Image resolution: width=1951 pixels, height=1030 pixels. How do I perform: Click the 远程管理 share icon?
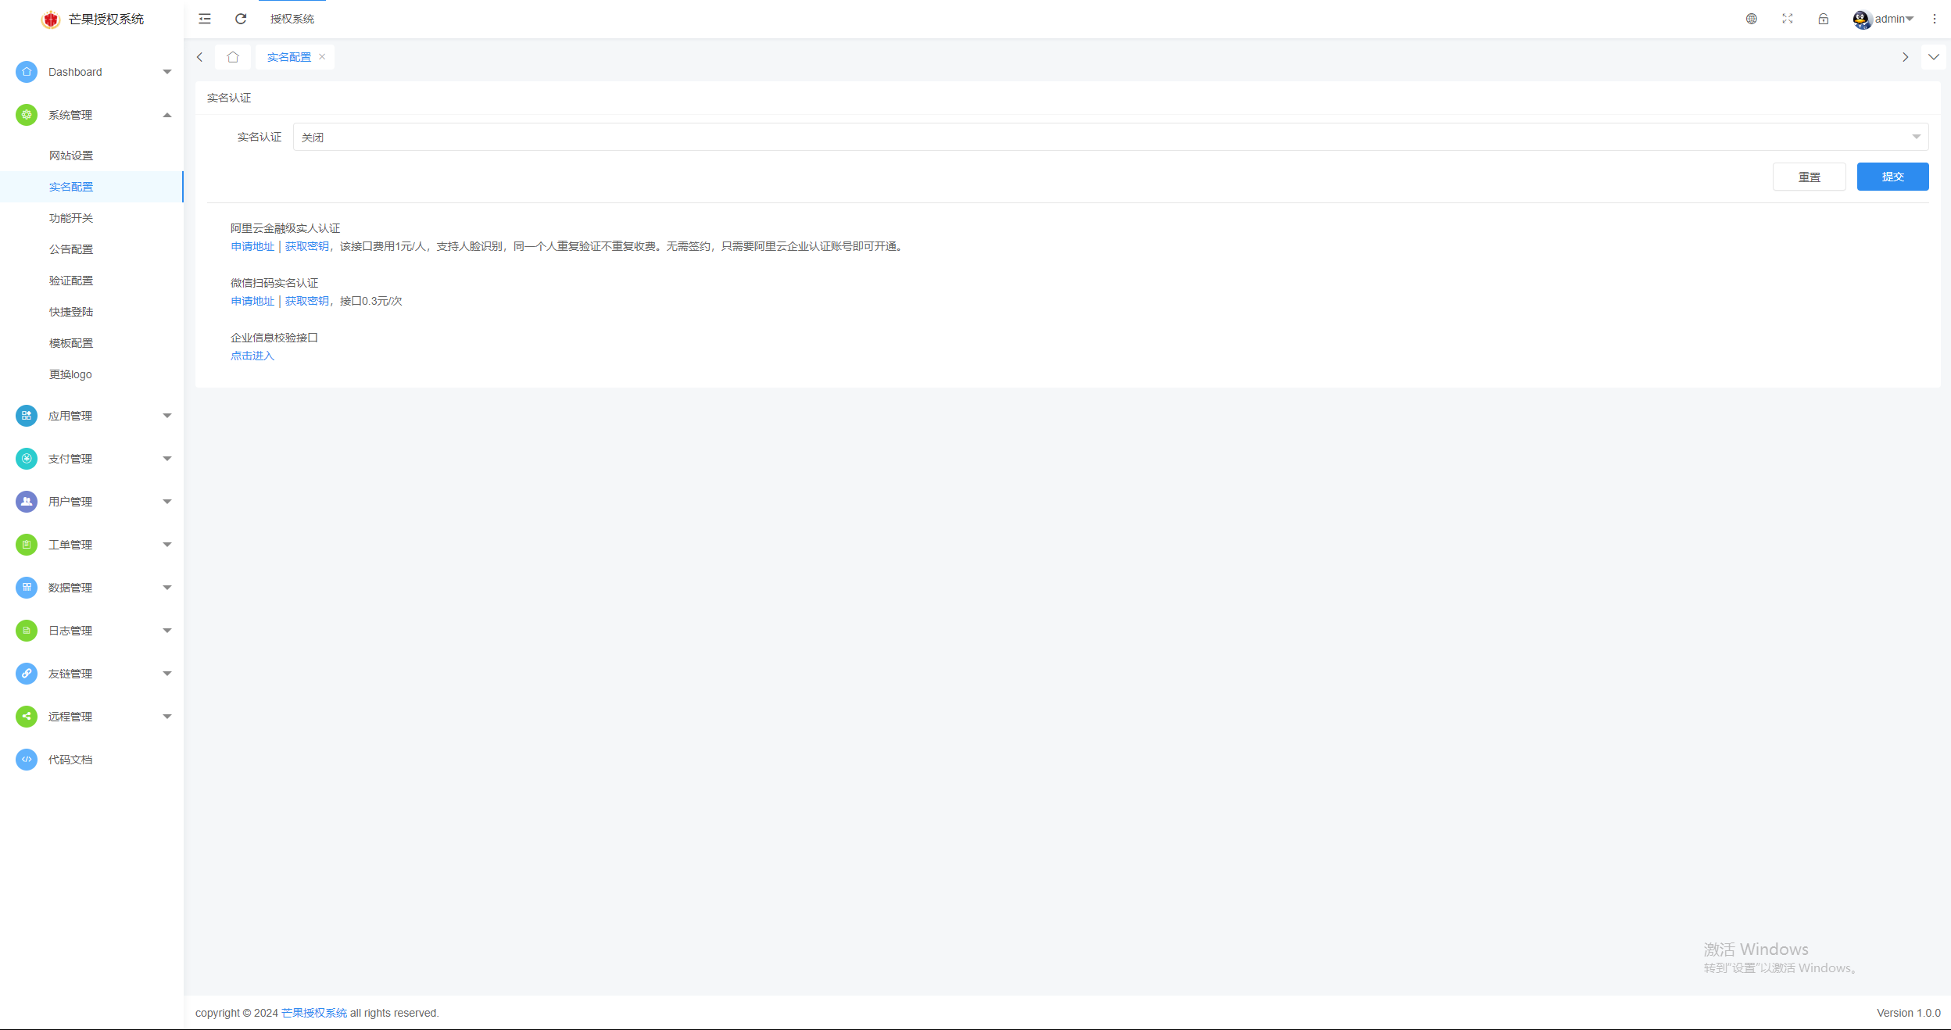click(x=27, y=717)
